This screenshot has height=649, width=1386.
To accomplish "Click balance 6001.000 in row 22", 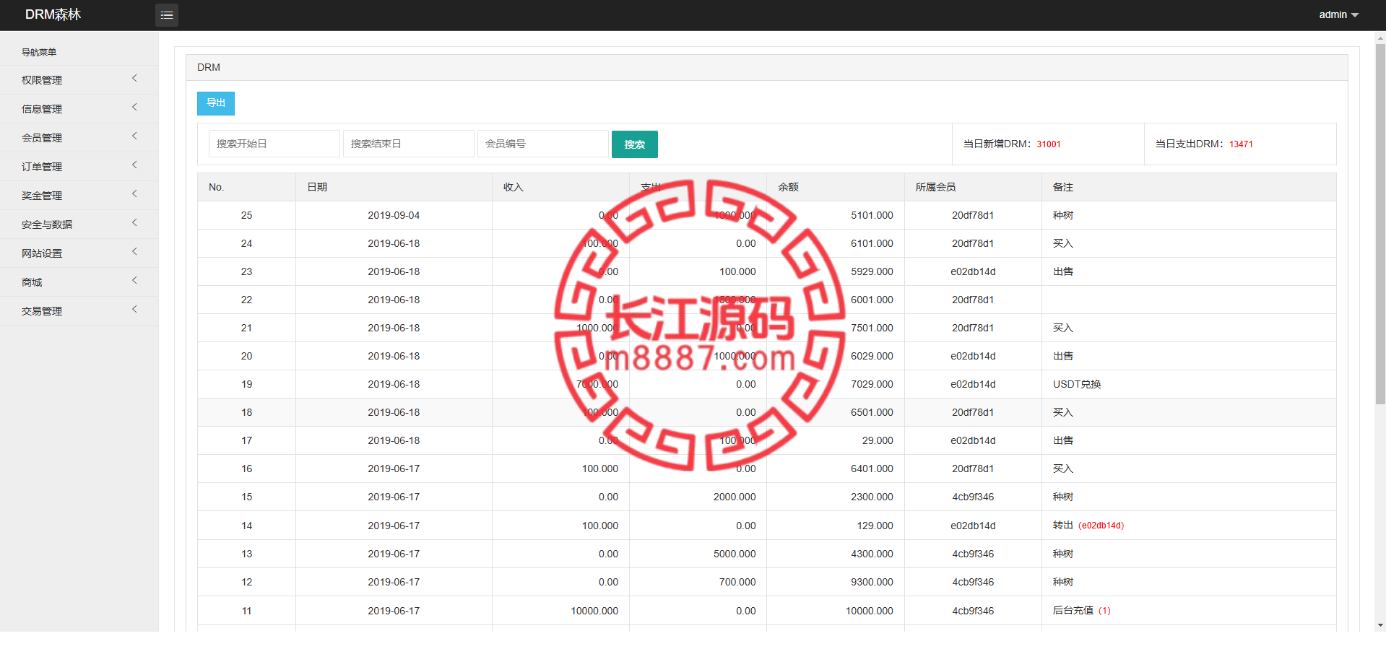I will coord(872,300).
